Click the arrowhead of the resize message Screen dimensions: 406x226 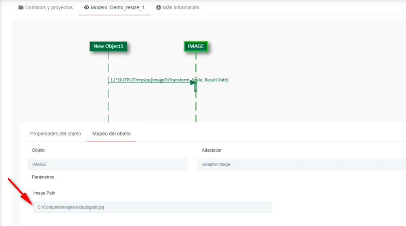click(x=193, y=83)
